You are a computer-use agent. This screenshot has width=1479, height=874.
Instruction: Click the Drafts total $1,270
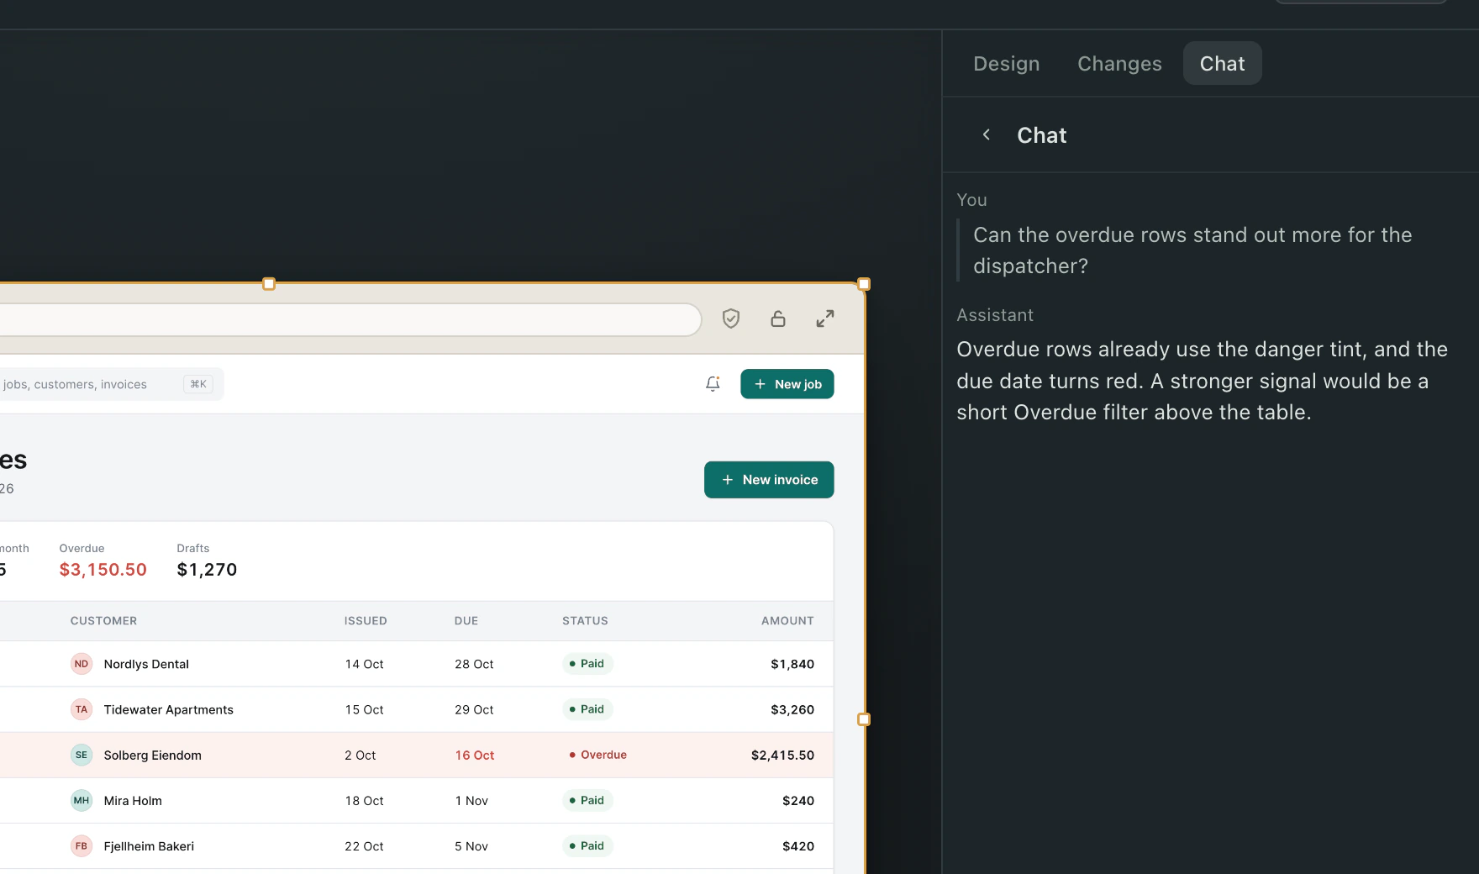click(x=207, y=570)
